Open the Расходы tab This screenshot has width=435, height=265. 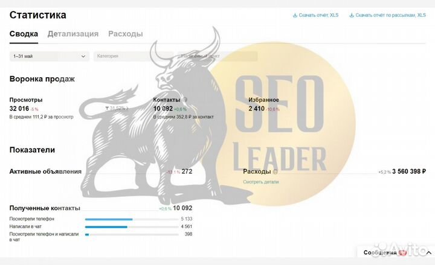[x=125, y=34]
